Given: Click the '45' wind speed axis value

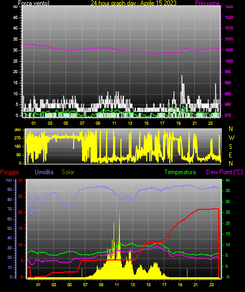Looking at the screenshot, I should tap(15, 17).
